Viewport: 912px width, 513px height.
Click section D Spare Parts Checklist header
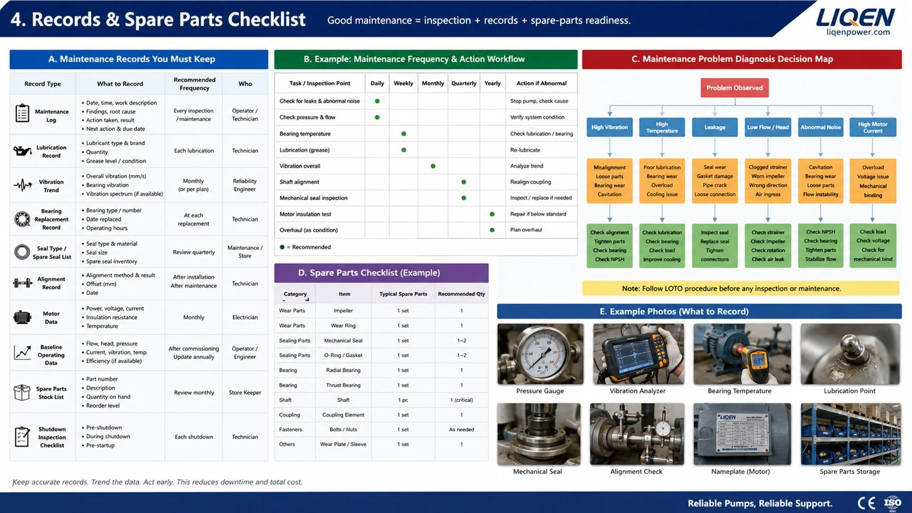coord(381,273)
